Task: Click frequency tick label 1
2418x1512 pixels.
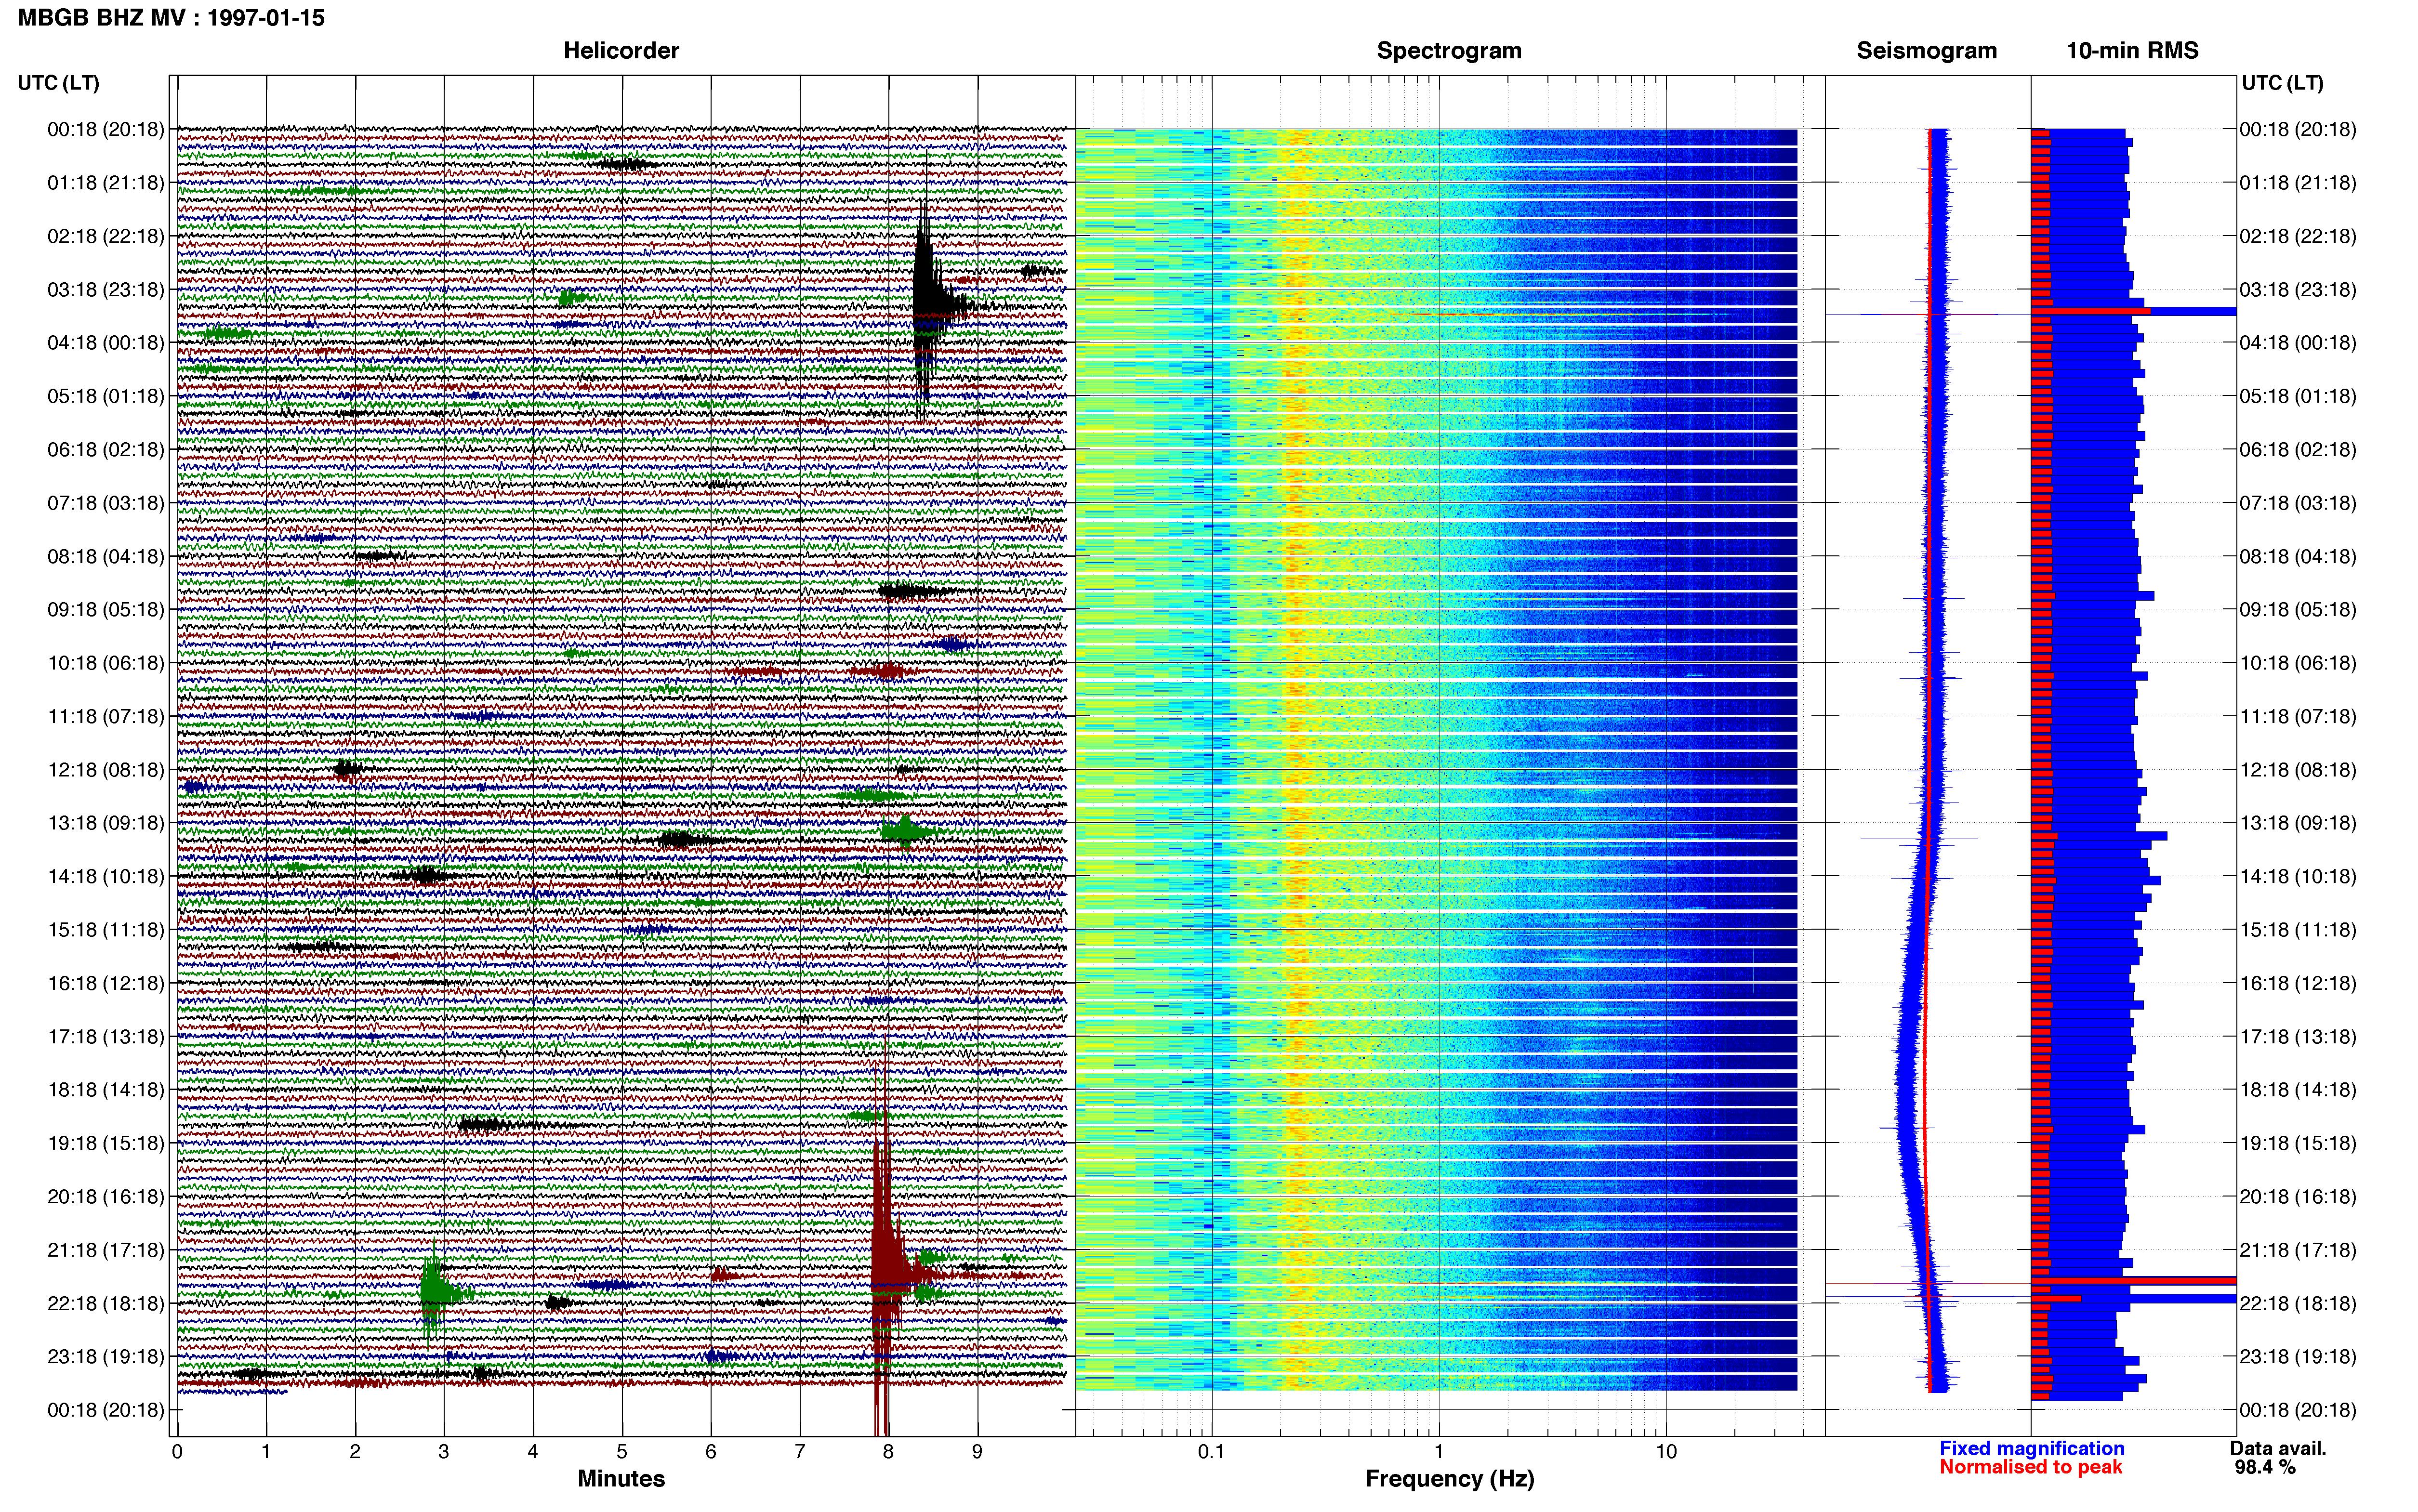Action: (x=1439, y=1451)
